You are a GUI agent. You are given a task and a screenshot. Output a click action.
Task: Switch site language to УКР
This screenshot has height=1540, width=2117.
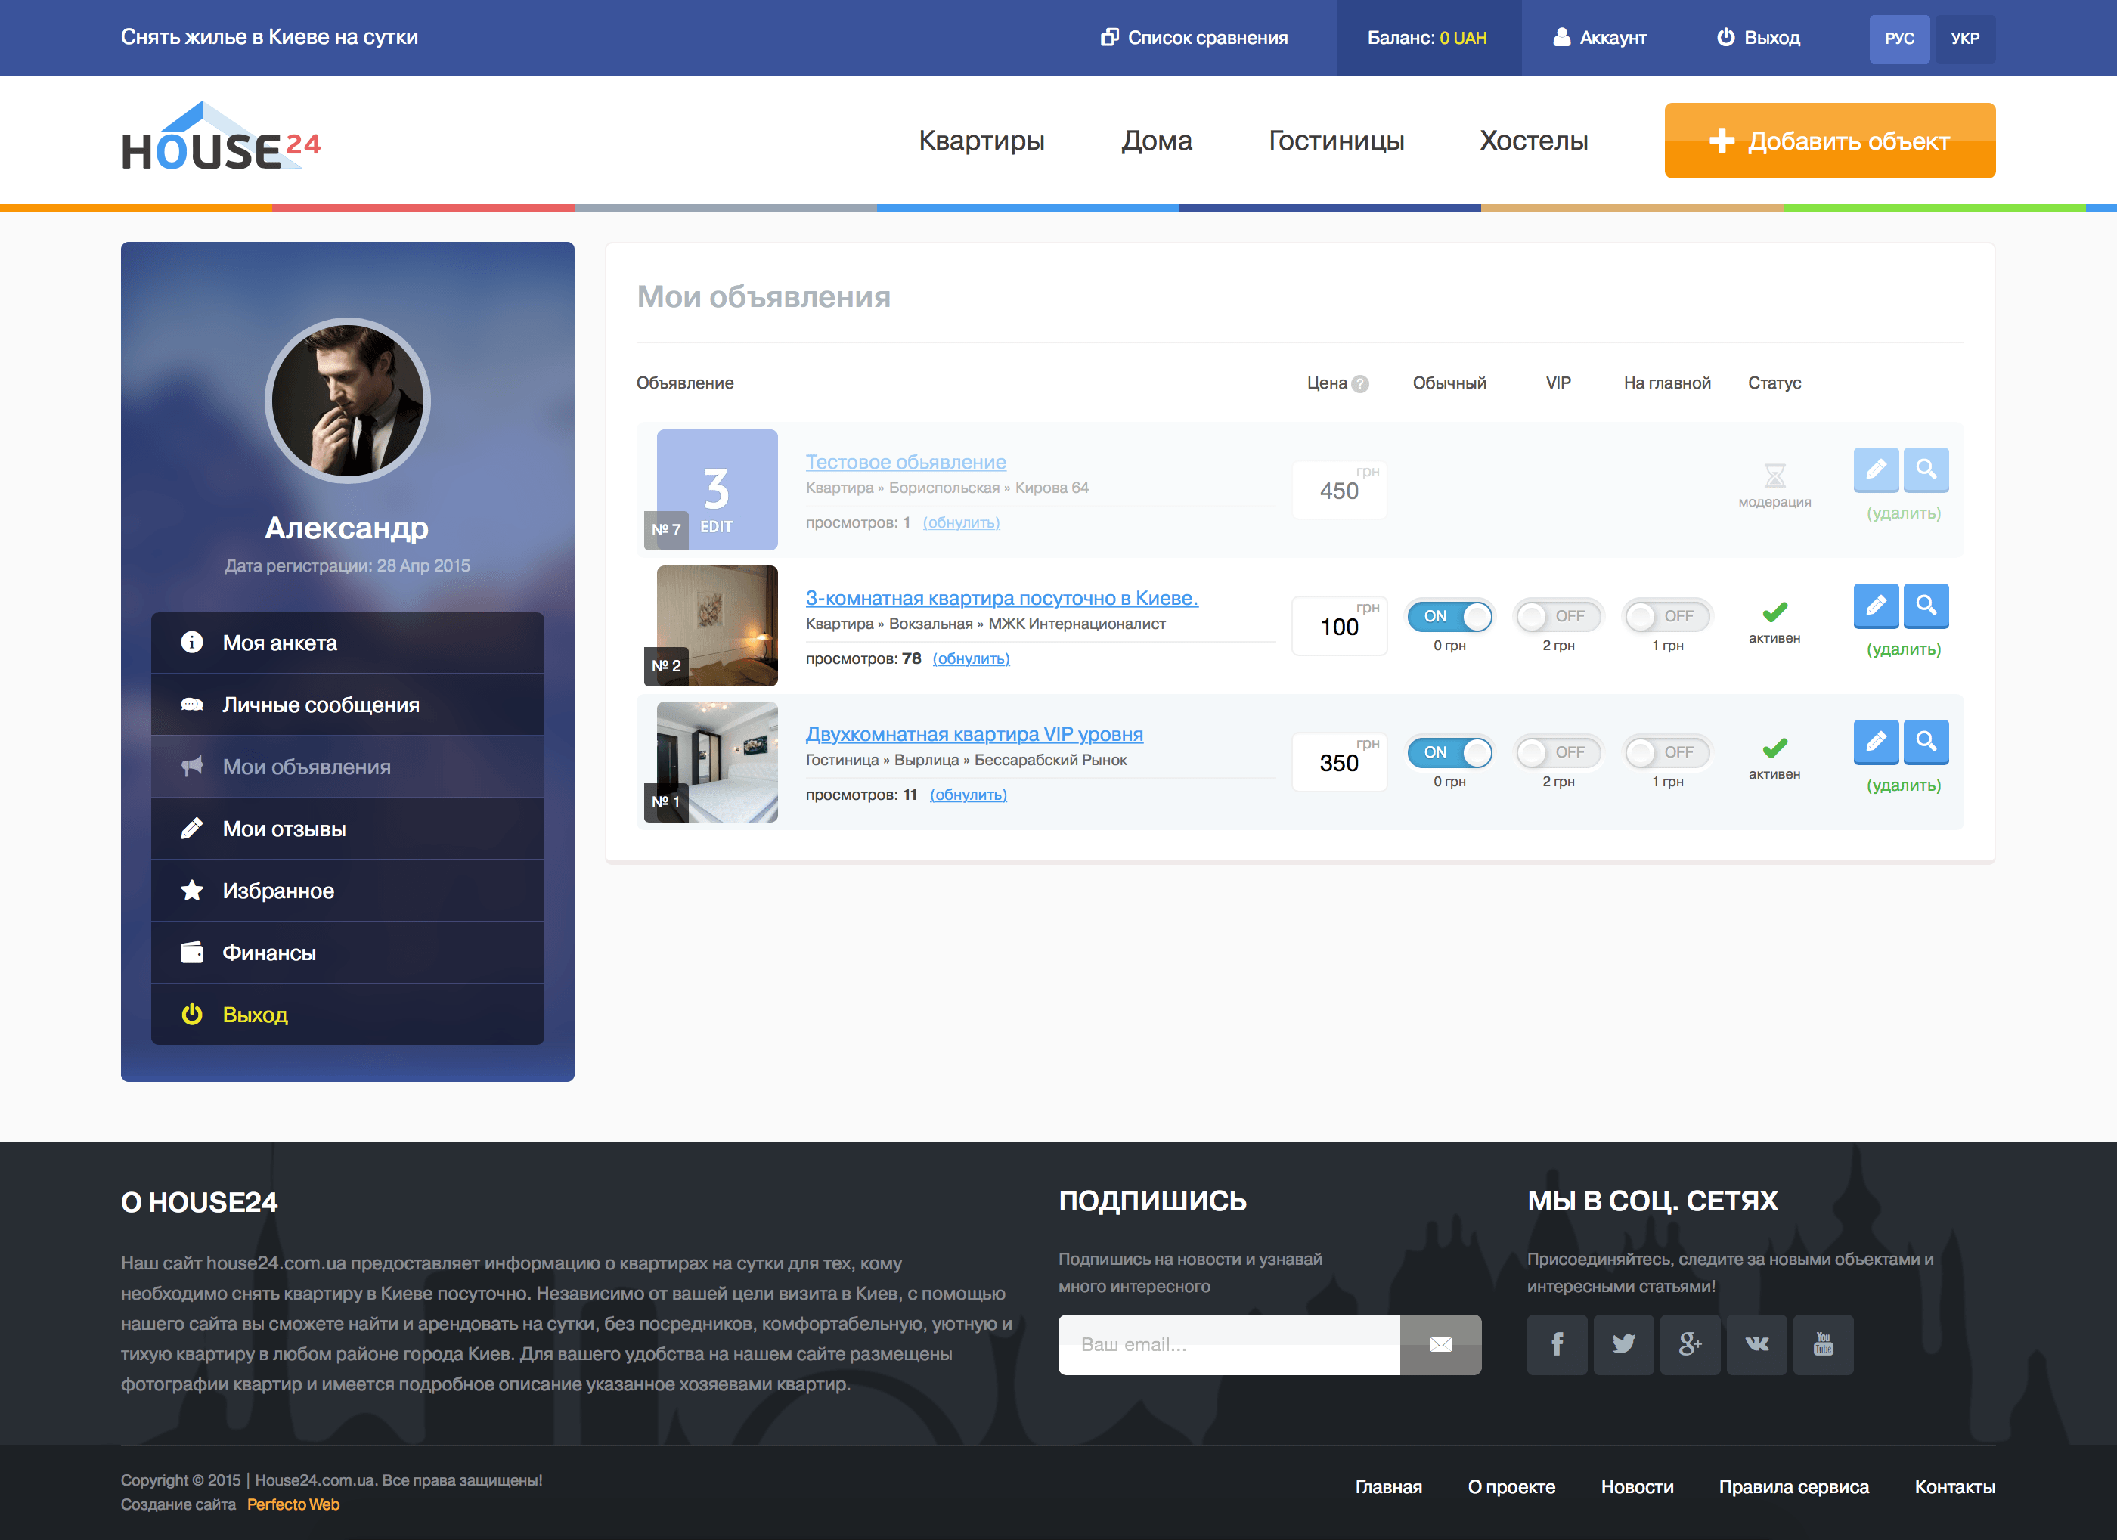click(1965, 39)
